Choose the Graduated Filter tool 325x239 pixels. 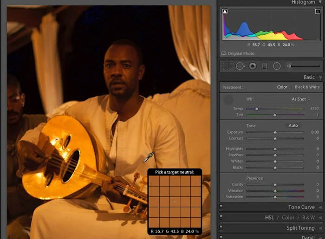[265, 66]
